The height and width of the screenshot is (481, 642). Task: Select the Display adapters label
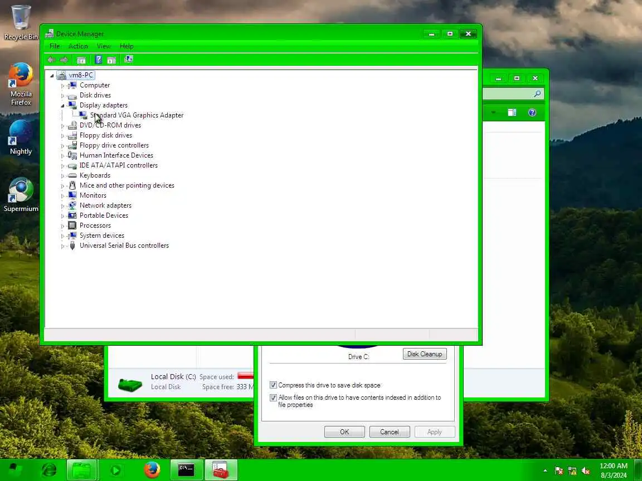tap(104, 106)
